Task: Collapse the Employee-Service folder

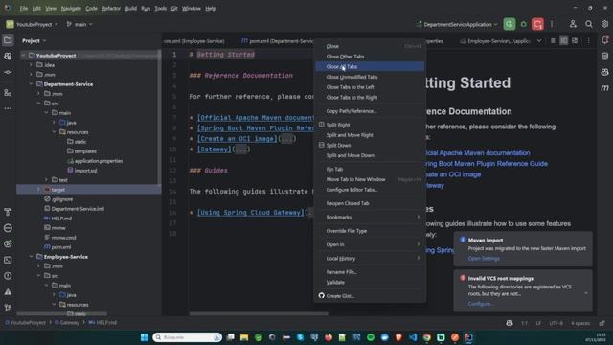Action: tap(32, 257)
